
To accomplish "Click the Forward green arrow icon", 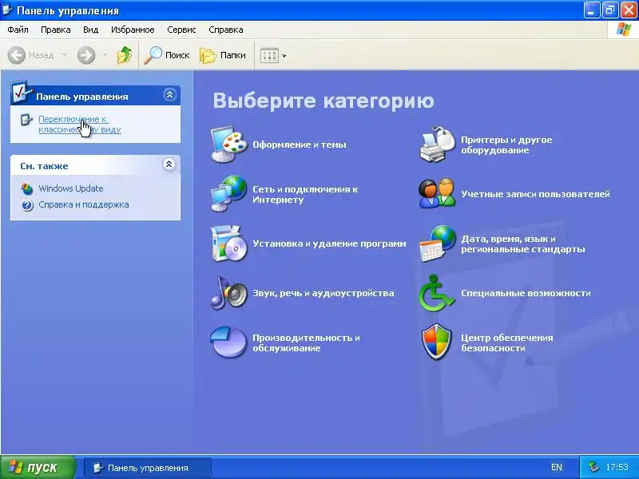I will pyautogui.click(x=86, y=55).
